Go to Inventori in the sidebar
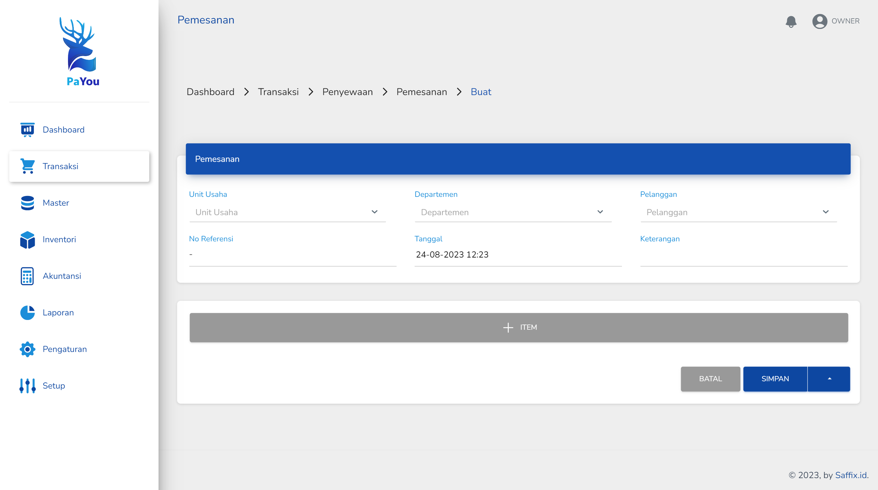This screenshot has height=490, width=878. coord(79,240)
